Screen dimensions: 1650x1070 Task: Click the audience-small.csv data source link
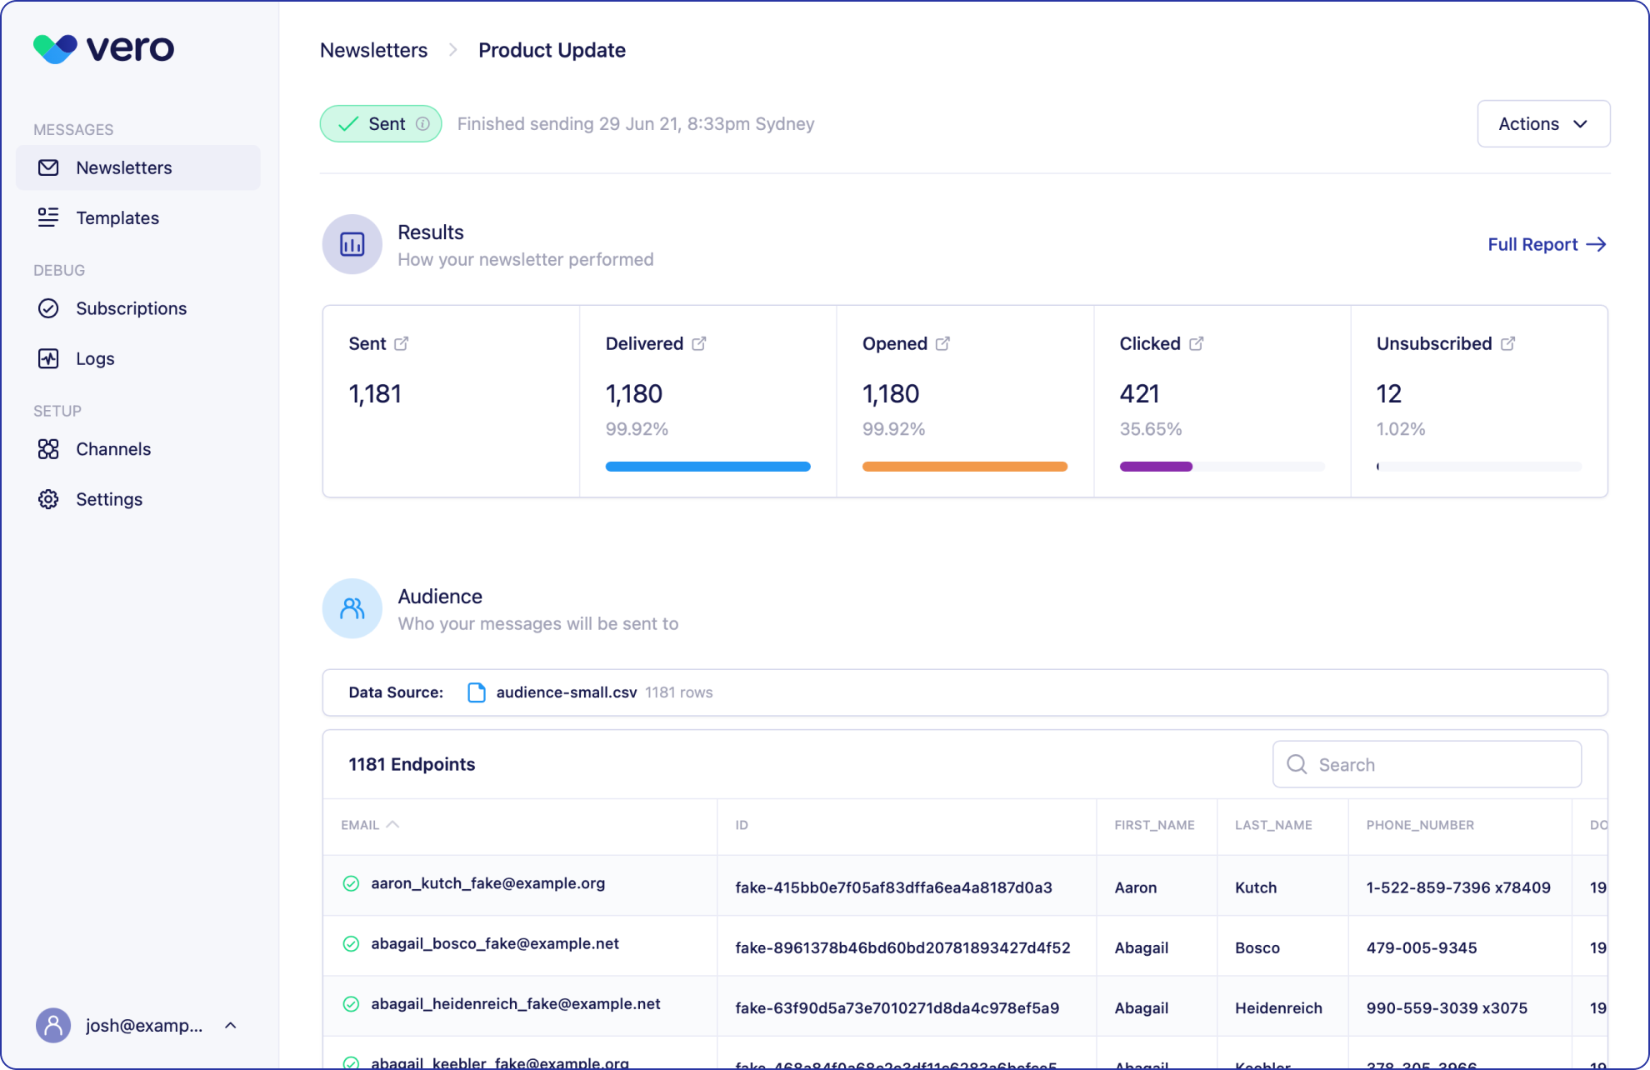[567, 692]
